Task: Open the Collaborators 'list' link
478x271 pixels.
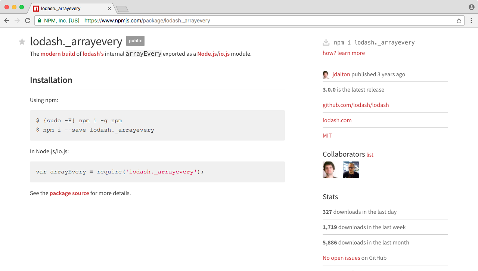Action: [370, 155]
